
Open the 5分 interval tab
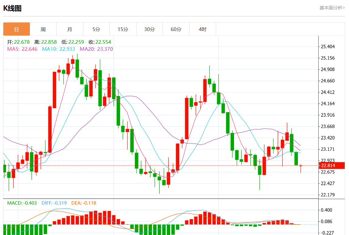tap(96, 29)
